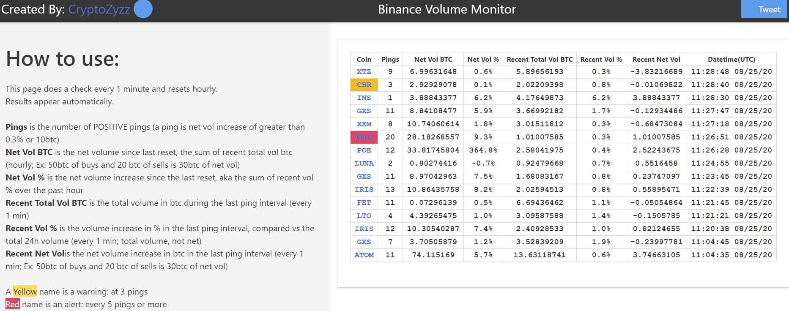Open the LUNA coin link
Image resolution: width=789 pixels, height=311 pixels.
[x=364, y=164]
